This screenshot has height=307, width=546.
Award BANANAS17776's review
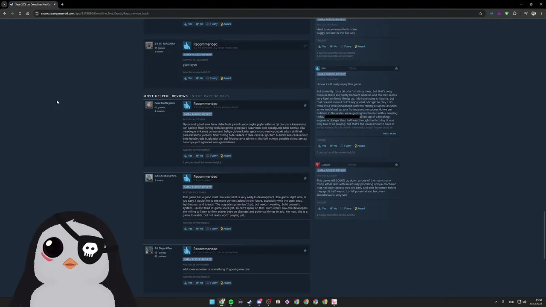[x=226, y=229]
